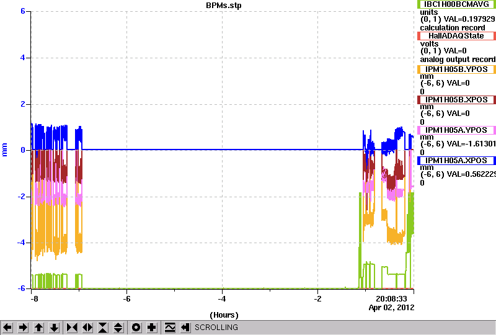The width and height of the screenshot is (496, 335).
Task: Click the VAL=-1.61301 readout
Action: click(470, 144)
